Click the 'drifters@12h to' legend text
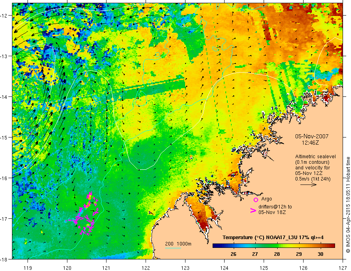The height and width of the screenshot is (271, 351). pos(275,206)
